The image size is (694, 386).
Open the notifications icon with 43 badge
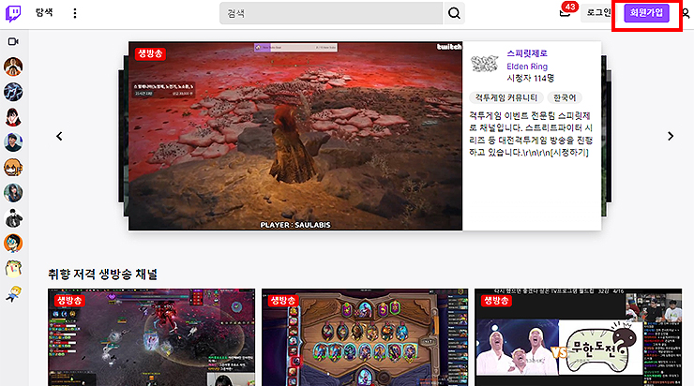click(566, 11)
